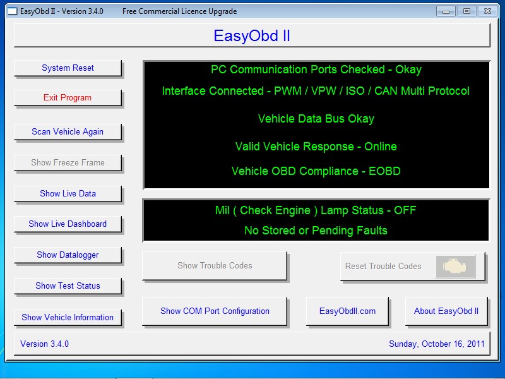Click the System Reset button

coord(68,68)
